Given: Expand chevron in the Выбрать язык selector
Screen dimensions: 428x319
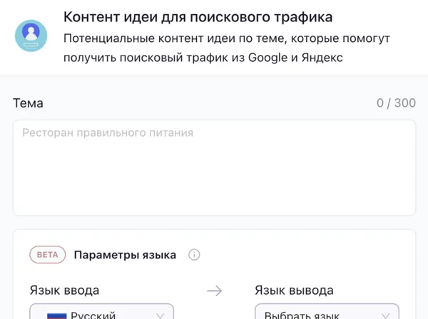Looking at the screenshot, I should [x=385, y=315].
